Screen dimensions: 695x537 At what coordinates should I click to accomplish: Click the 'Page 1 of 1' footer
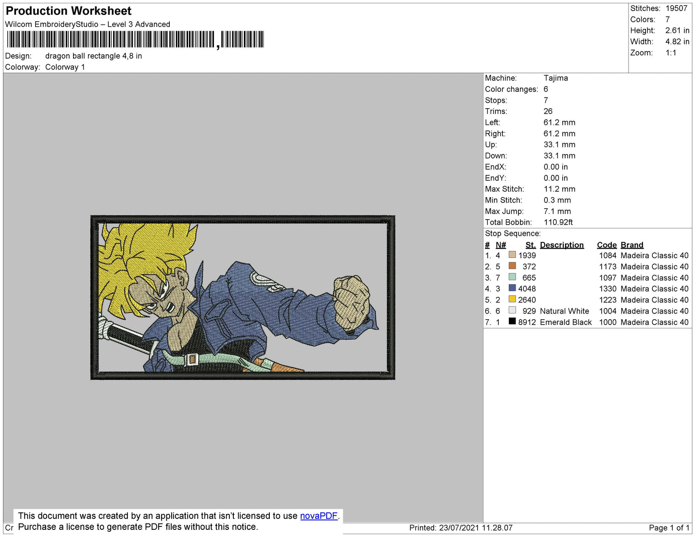(x=669, y=528)
